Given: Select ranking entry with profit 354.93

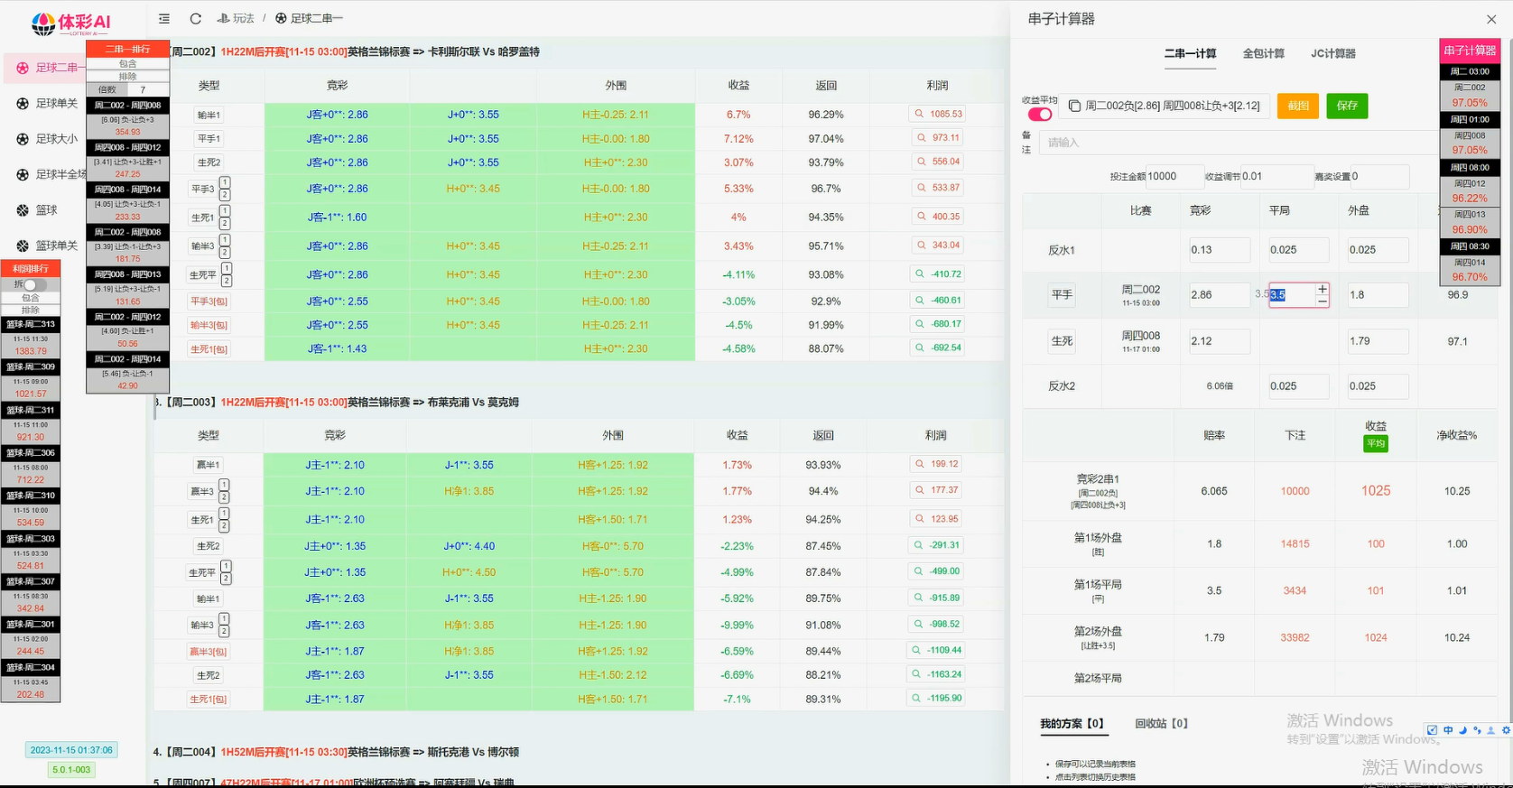Looking at the screenshot, I should pyautogui.click(x=127, y=117).
